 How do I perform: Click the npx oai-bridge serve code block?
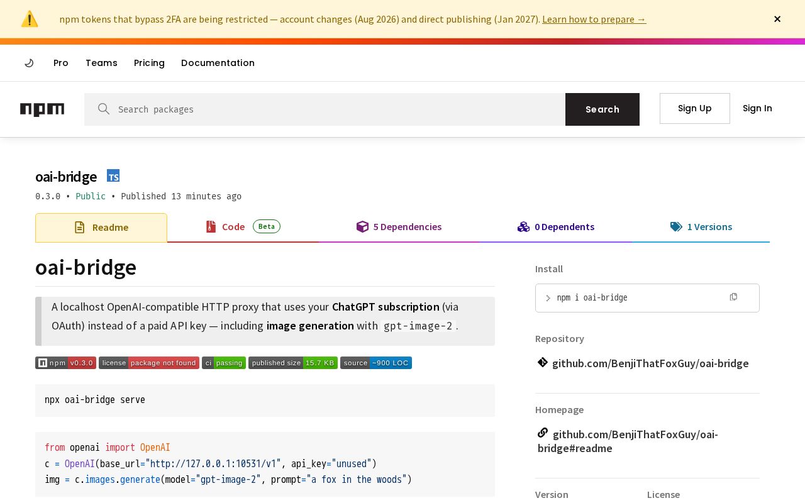pos(265,401)
